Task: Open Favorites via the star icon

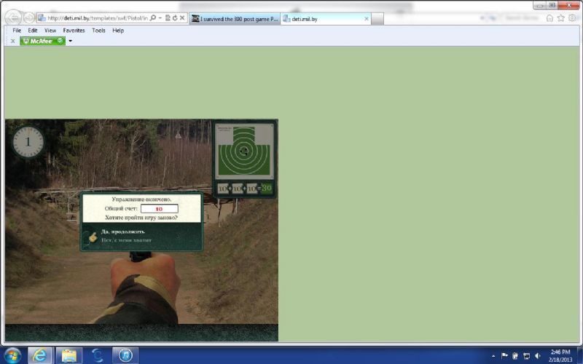Action: [560, 18]
